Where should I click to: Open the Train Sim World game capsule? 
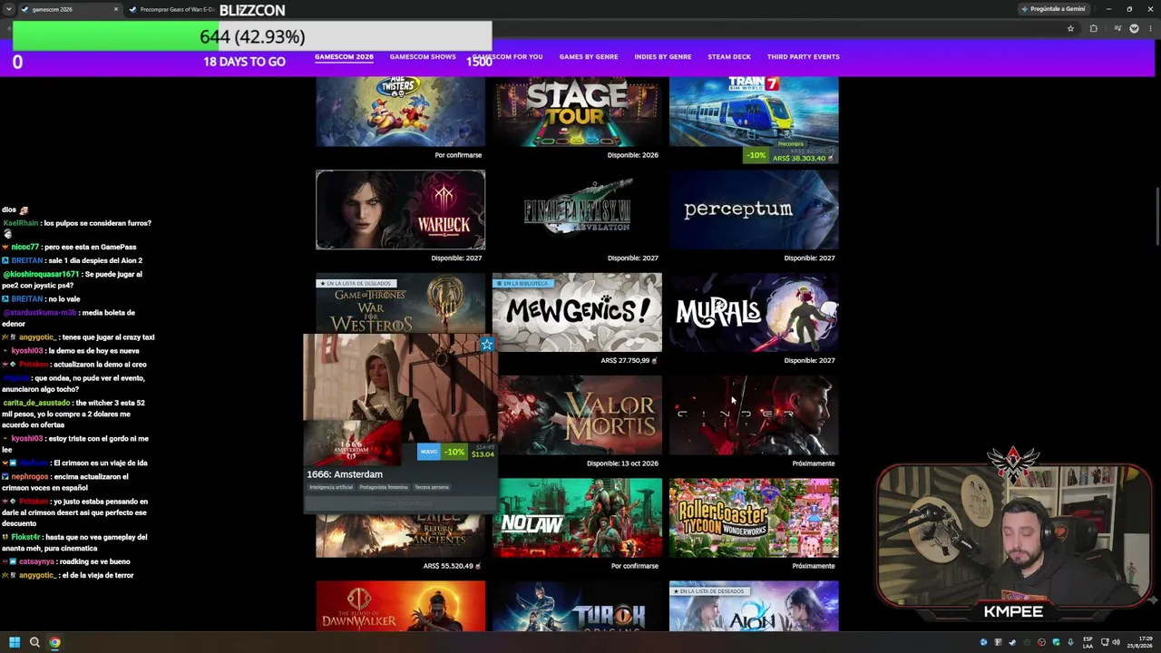pyautogui.click(x=754, y=112)
